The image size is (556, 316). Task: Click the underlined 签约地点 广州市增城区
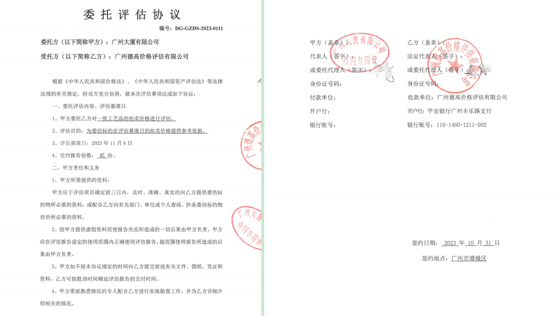pos(469,259)
